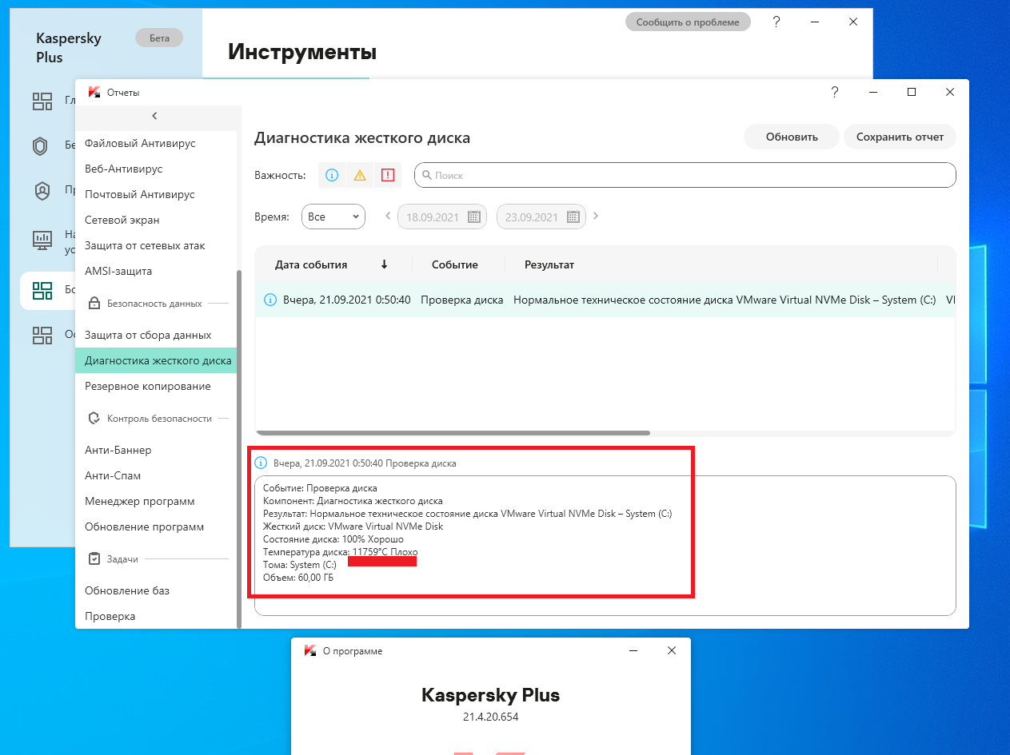This screenshot has height=755, width=1010.
Task: Click the Сохранить отчет button
Action: click(x=900, y=137)
